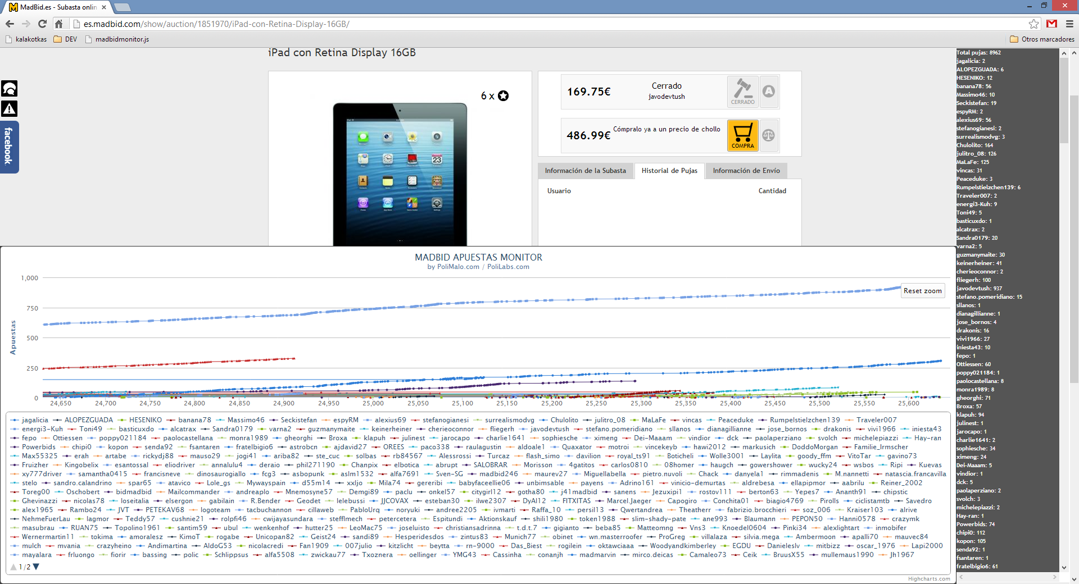Go to previous legend page up arrow
Image resolution: width=1079 pixels, height=584 pixels.
(x=14, y=567)
